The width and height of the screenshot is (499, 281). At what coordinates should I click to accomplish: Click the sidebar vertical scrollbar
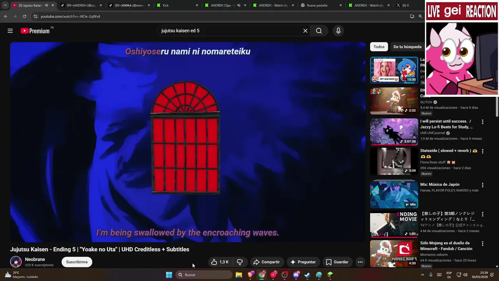coord(497,107)
